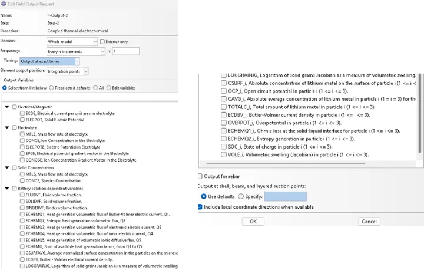
Task: Choose the Select from list below radio button
Action: pos(5,88)
